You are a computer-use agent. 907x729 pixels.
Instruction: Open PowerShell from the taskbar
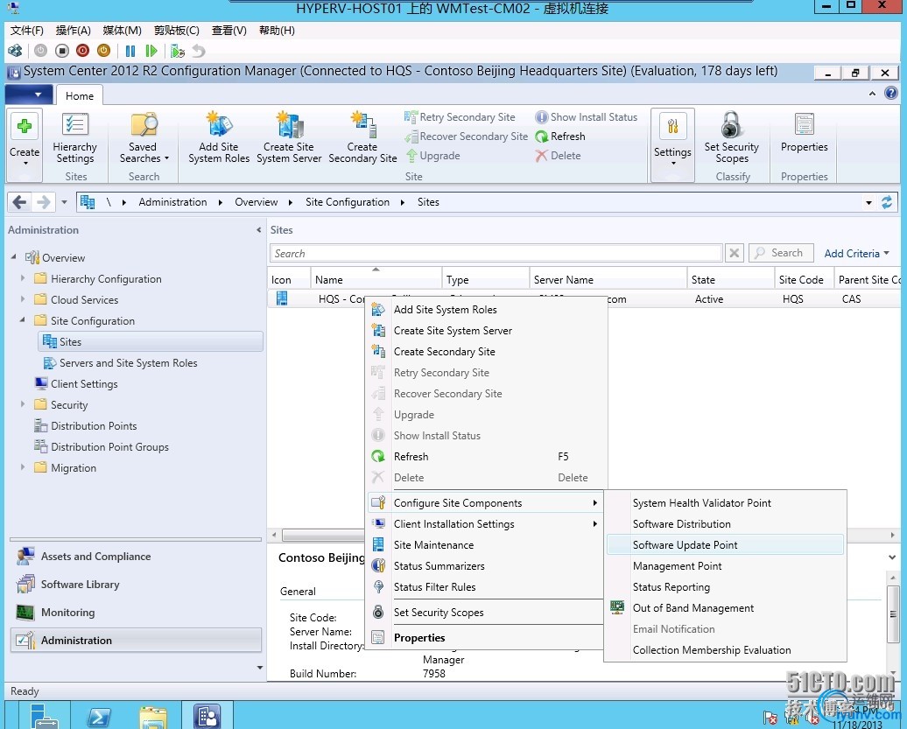click(100, 716)
